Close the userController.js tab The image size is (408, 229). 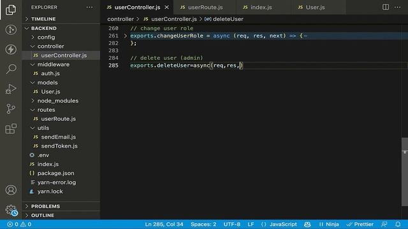166,7
